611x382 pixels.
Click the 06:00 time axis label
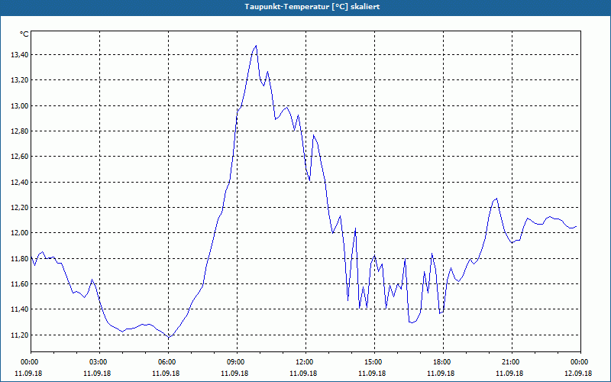[168, 362]
